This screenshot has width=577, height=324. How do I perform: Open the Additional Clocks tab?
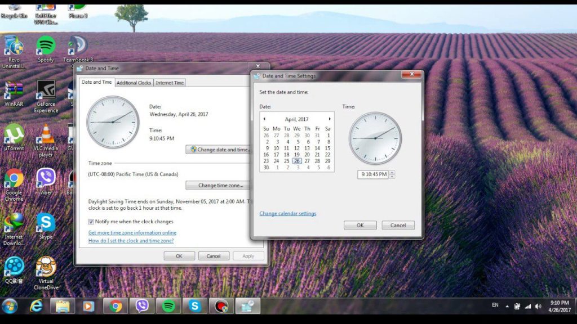(x=133, y=82)
